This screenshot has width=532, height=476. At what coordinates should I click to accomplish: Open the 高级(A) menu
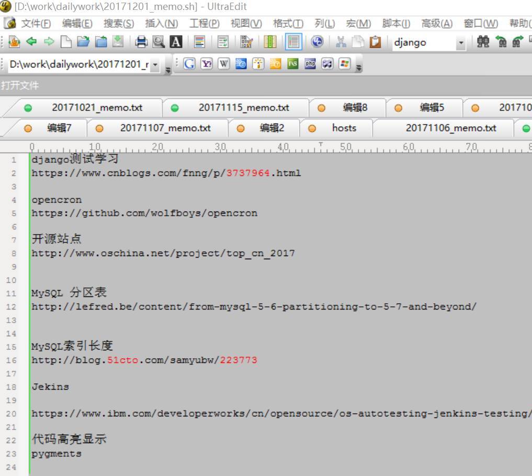pos(437,24)
